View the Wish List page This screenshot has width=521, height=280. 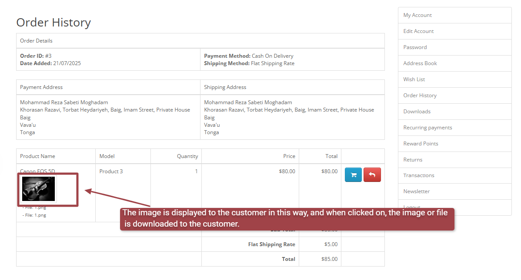coord(414,79)
